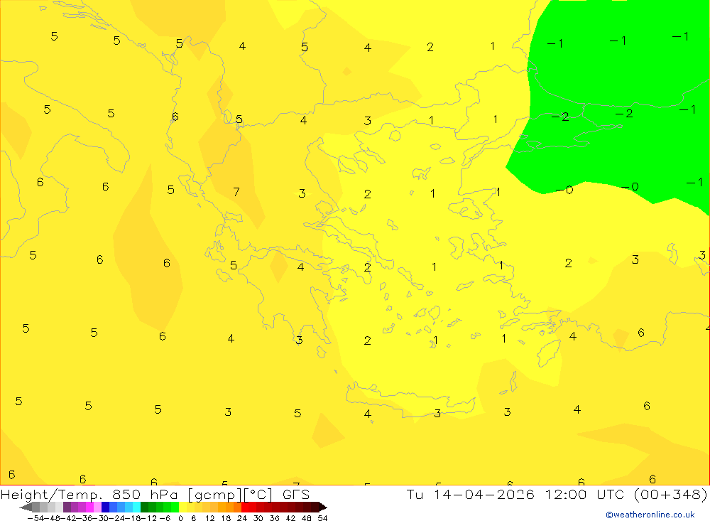This screenshot has width=710, height=521.
Task: Select the cyan legend swatch above -18
Action: pyautogui.click(x=136, y=507)
